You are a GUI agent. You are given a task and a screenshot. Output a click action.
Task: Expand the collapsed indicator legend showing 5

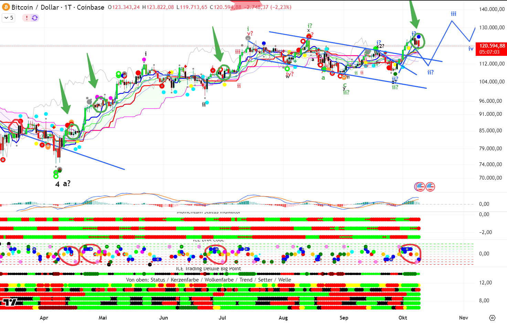point(9,18)
